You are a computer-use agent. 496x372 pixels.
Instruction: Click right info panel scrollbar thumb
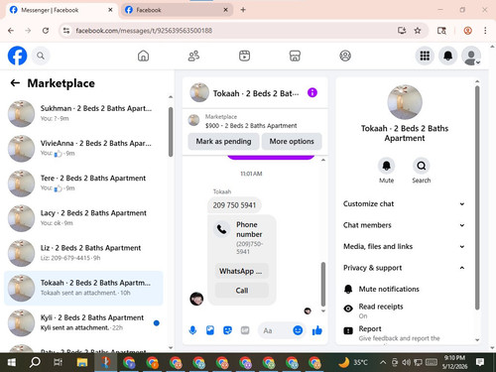(477, 197)
